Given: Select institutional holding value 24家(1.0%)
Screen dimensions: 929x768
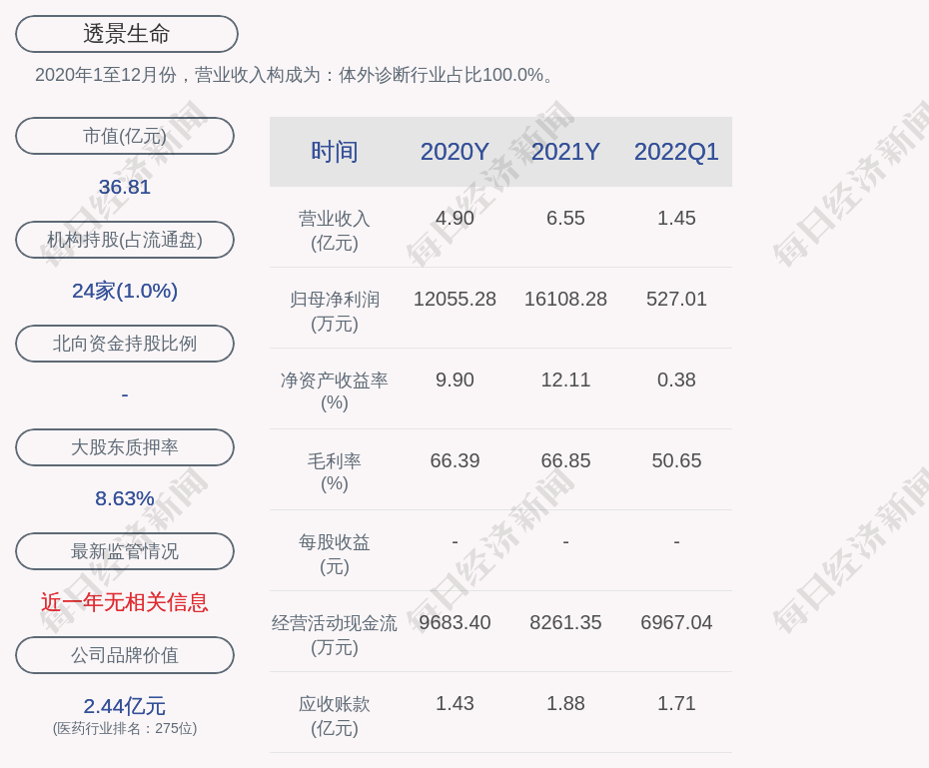Looking at the screenshot, I should coord(125,291).
